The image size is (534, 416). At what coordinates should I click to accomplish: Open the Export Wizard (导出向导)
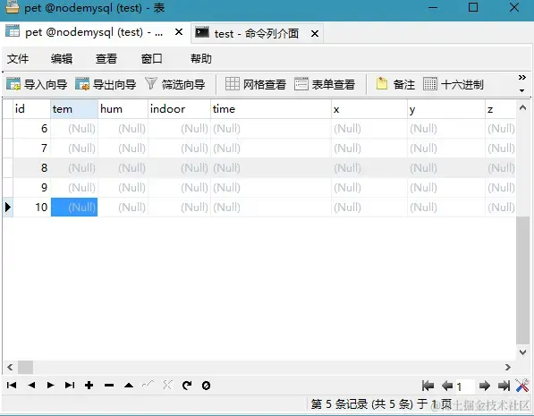coord(106,84)
